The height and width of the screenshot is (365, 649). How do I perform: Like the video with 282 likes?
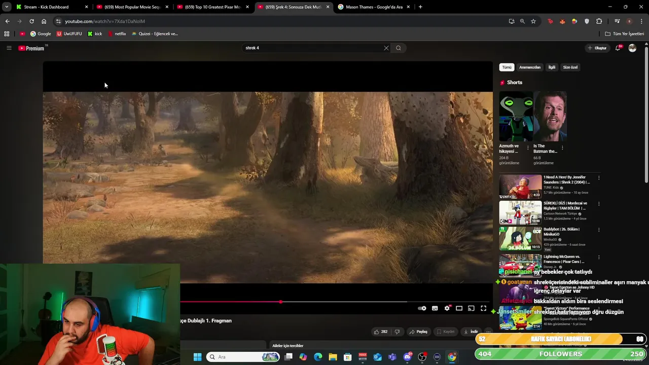380,332
